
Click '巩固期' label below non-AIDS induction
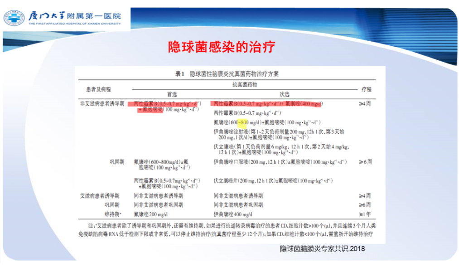[117, 162]
